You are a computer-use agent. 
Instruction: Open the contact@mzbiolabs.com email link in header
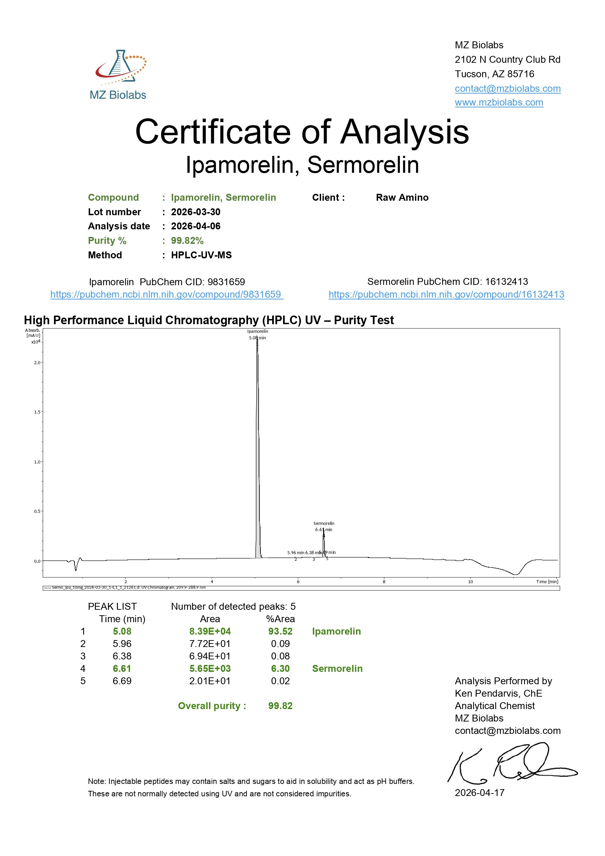coord(507,89)
